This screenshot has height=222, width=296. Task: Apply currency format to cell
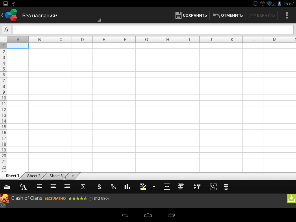99,187
